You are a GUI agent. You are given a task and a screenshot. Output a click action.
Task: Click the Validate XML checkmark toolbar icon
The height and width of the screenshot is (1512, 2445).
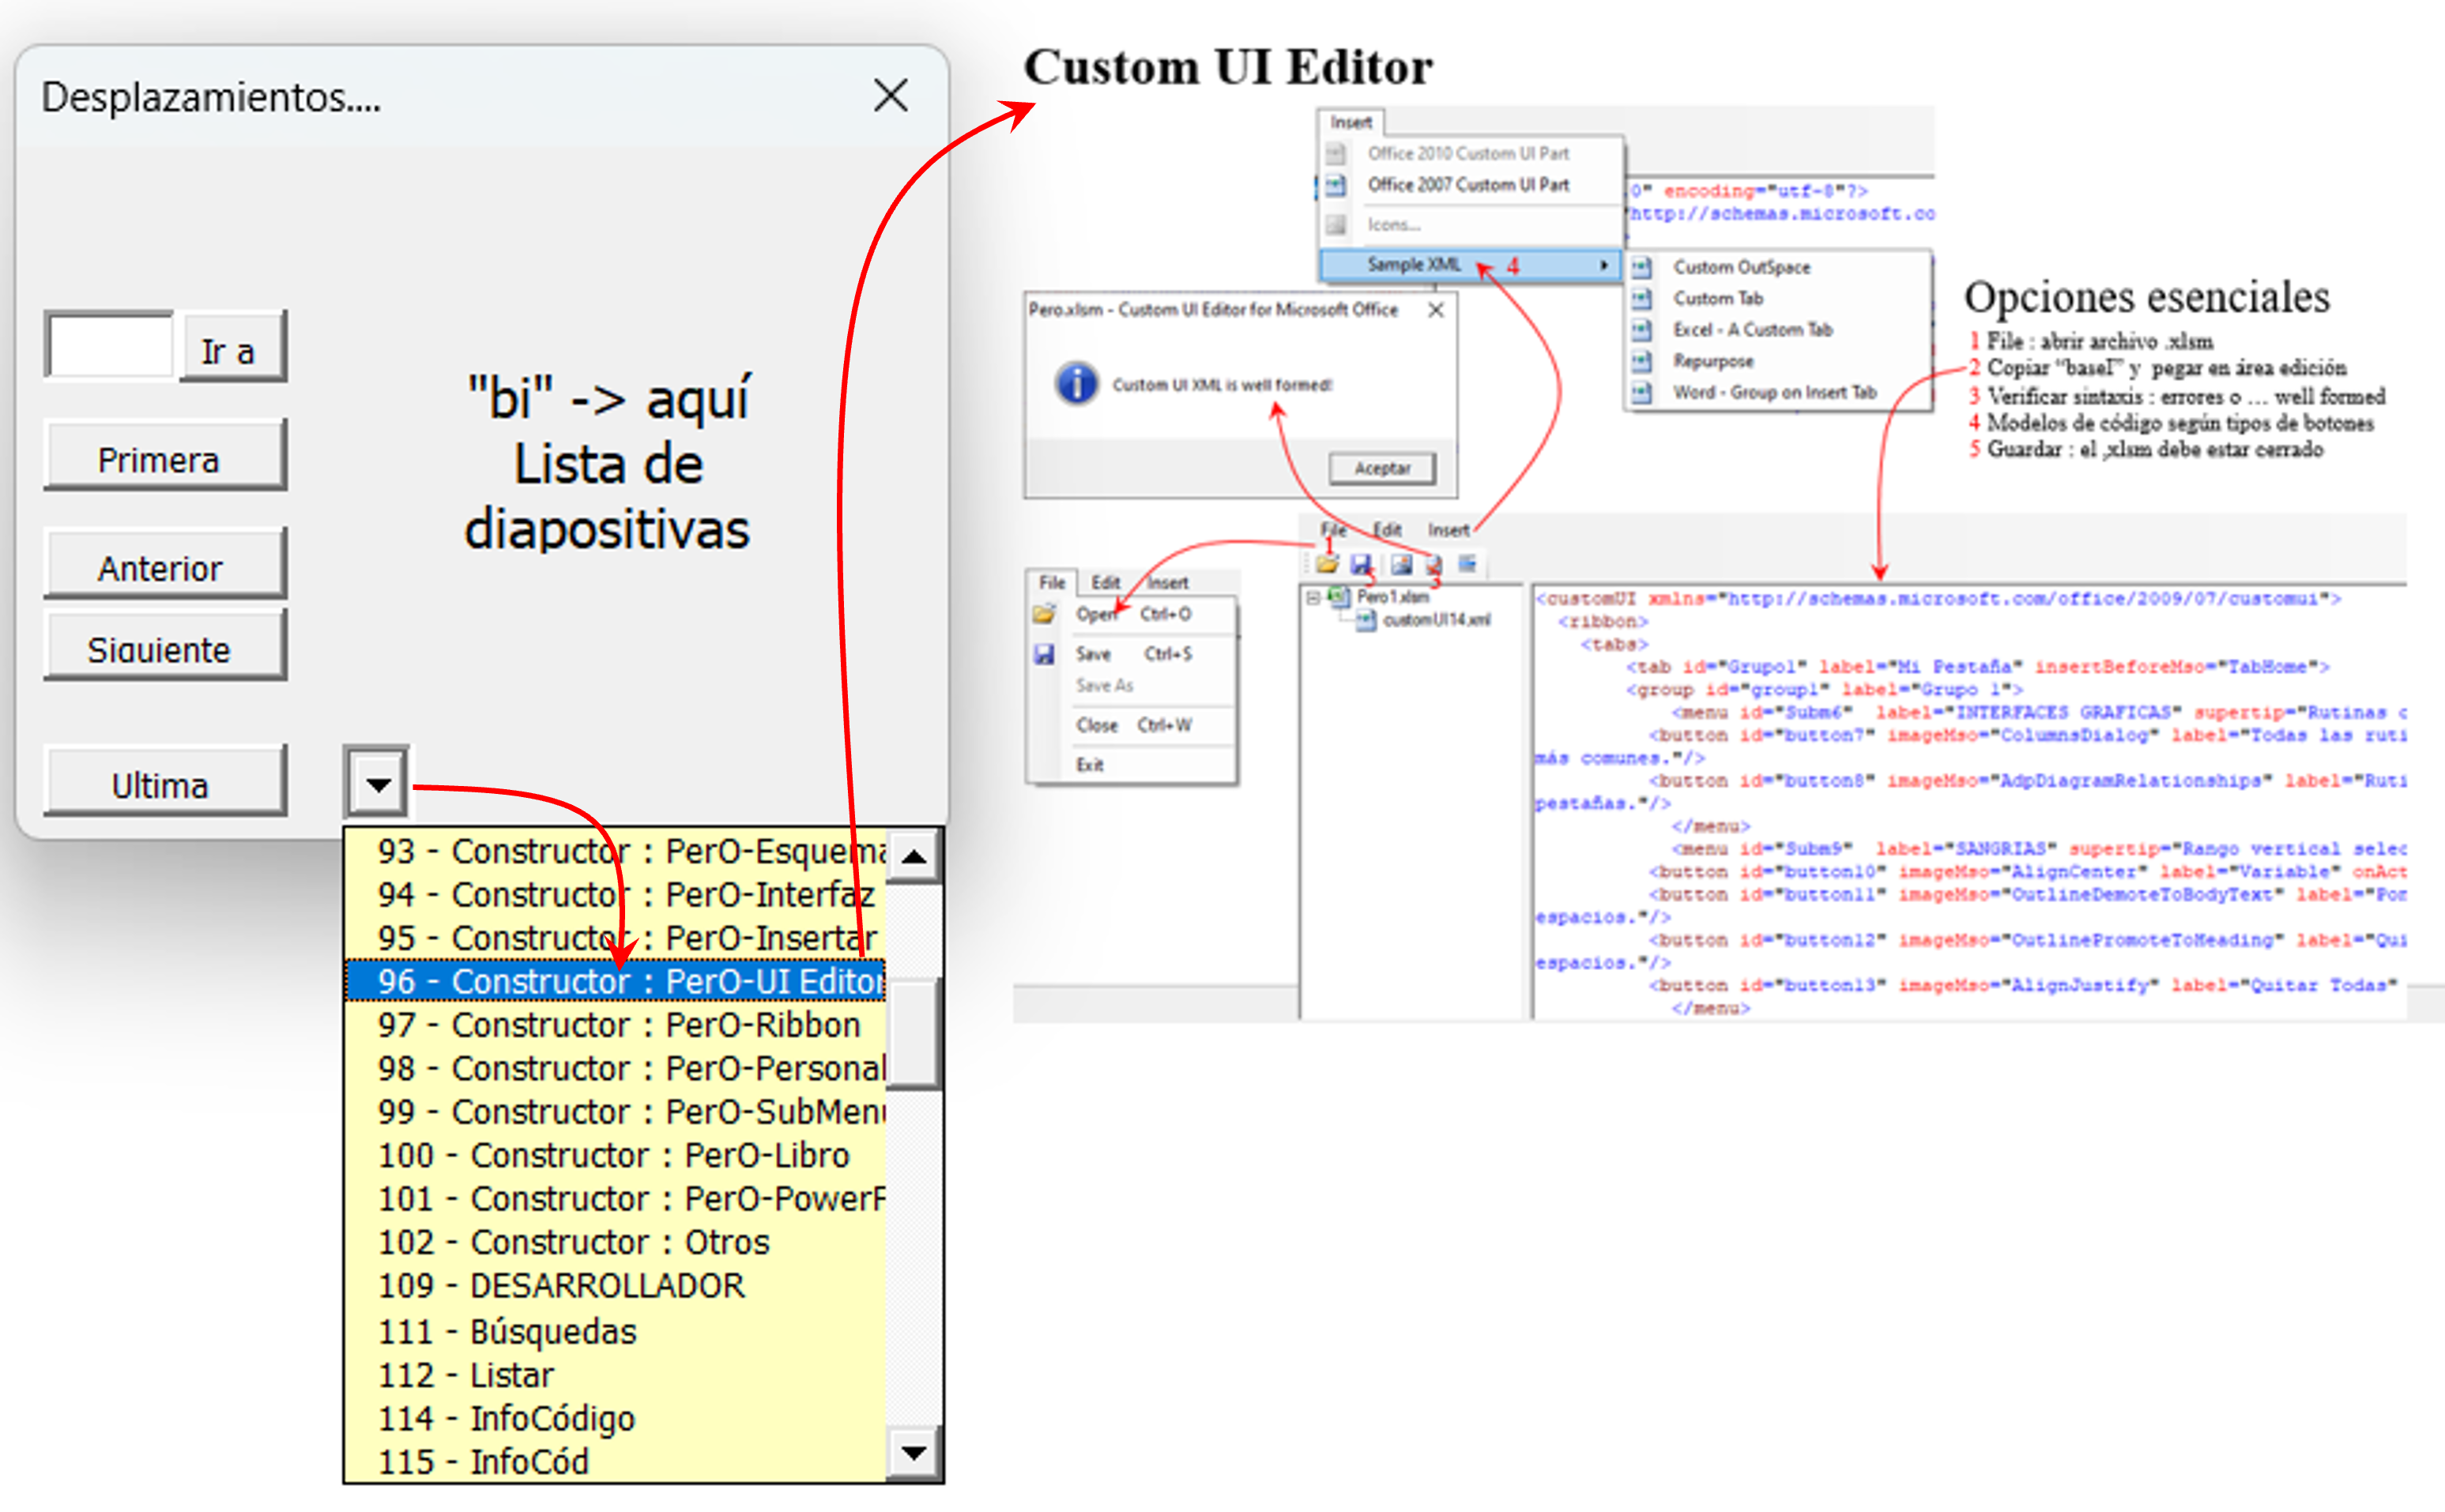click(x=1433, y=565)
